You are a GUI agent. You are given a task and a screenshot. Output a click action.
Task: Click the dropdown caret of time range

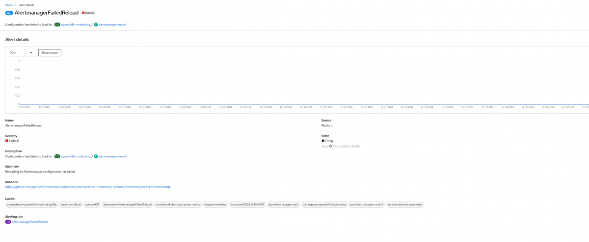31,52
